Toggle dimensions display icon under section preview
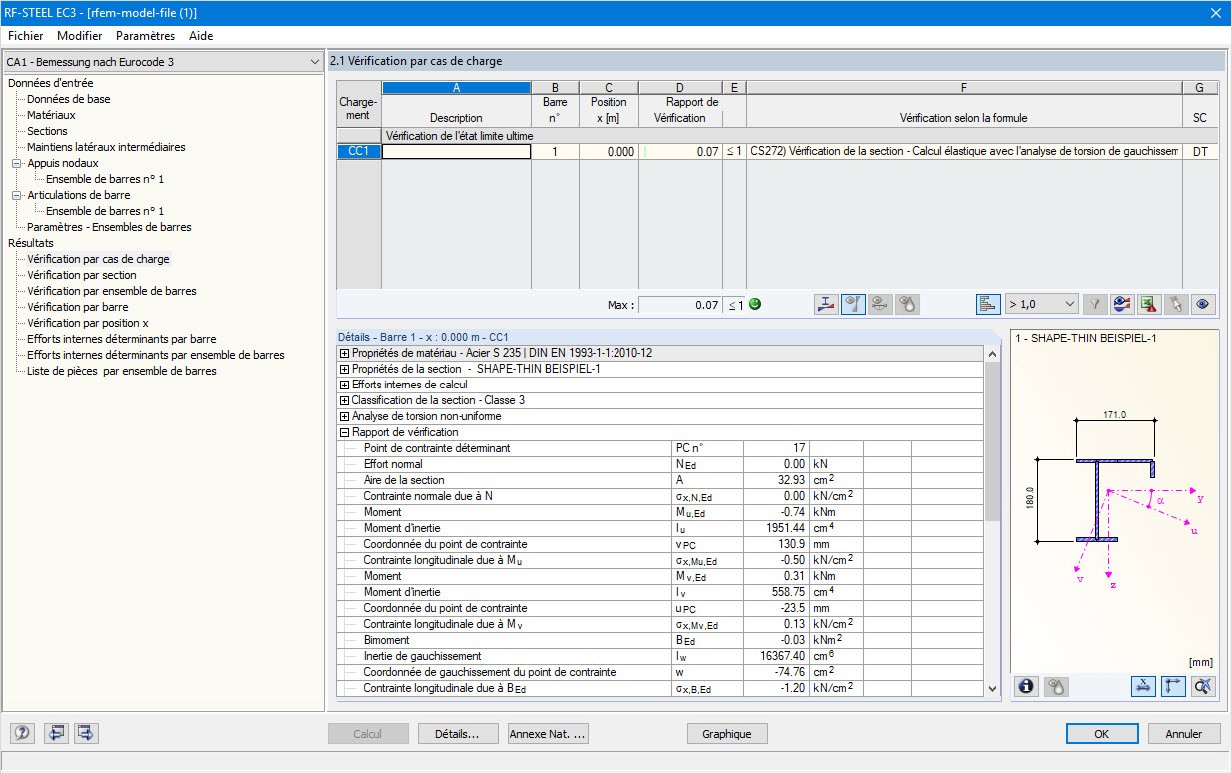Image resolution: width=1232 pixels, height=774 pixels. click(1144, 686)
